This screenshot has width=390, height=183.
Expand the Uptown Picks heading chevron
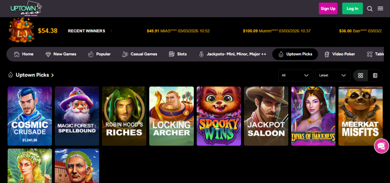click(53, 75)
